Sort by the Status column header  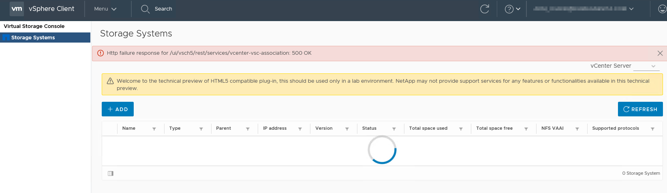(369, 128)
